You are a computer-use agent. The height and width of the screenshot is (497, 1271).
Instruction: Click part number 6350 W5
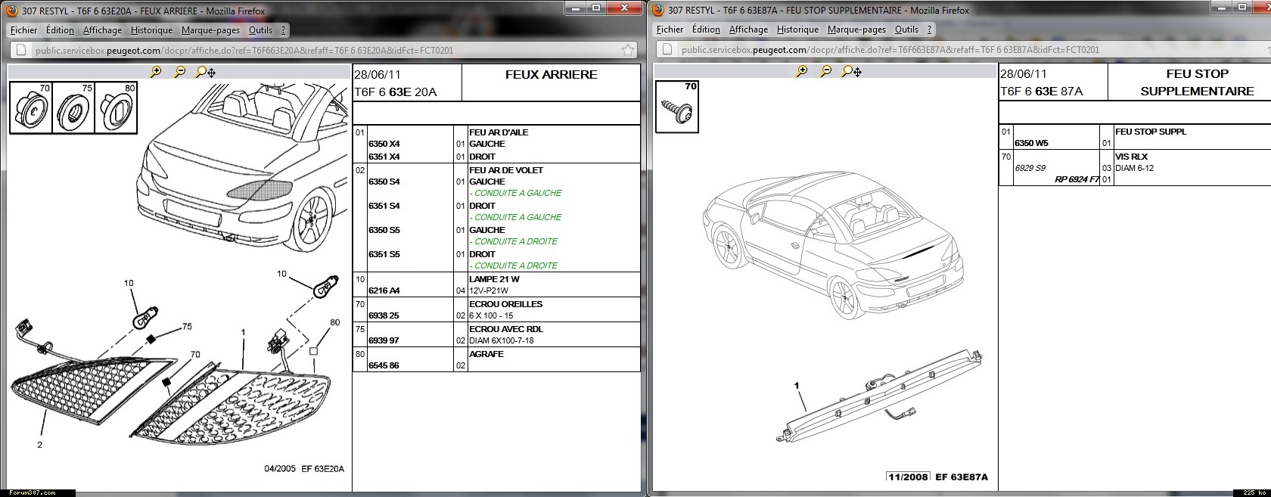[1031, 143]
